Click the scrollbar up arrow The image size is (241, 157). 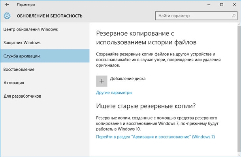pos(239,24)
